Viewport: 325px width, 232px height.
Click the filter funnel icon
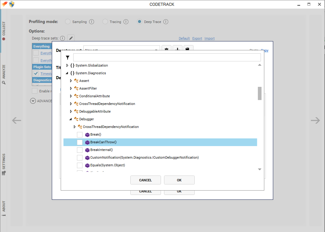[x=67, y=57]
